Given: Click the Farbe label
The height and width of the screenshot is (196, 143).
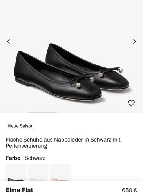Looking at the screenshot, I should pyautogui.click(x=13, y=158).
